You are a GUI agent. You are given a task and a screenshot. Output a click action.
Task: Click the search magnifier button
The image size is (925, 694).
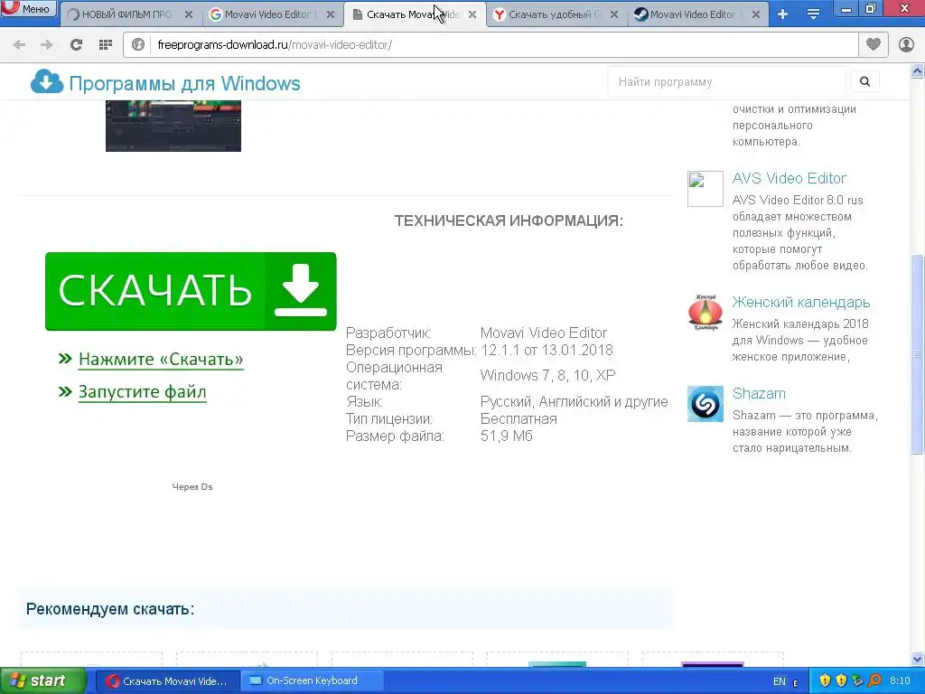(x=864, y=82)
